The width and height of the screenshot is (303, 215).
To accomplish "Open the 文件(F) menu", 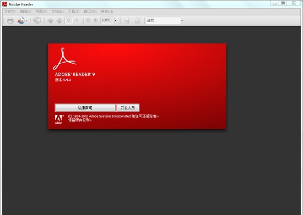I will pos(10,12).
